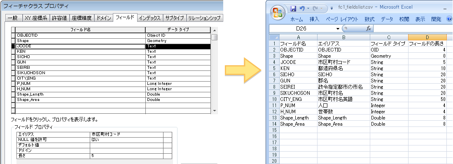
Task: Open the undo history dropdown arrow
Action: pos(308,9)
